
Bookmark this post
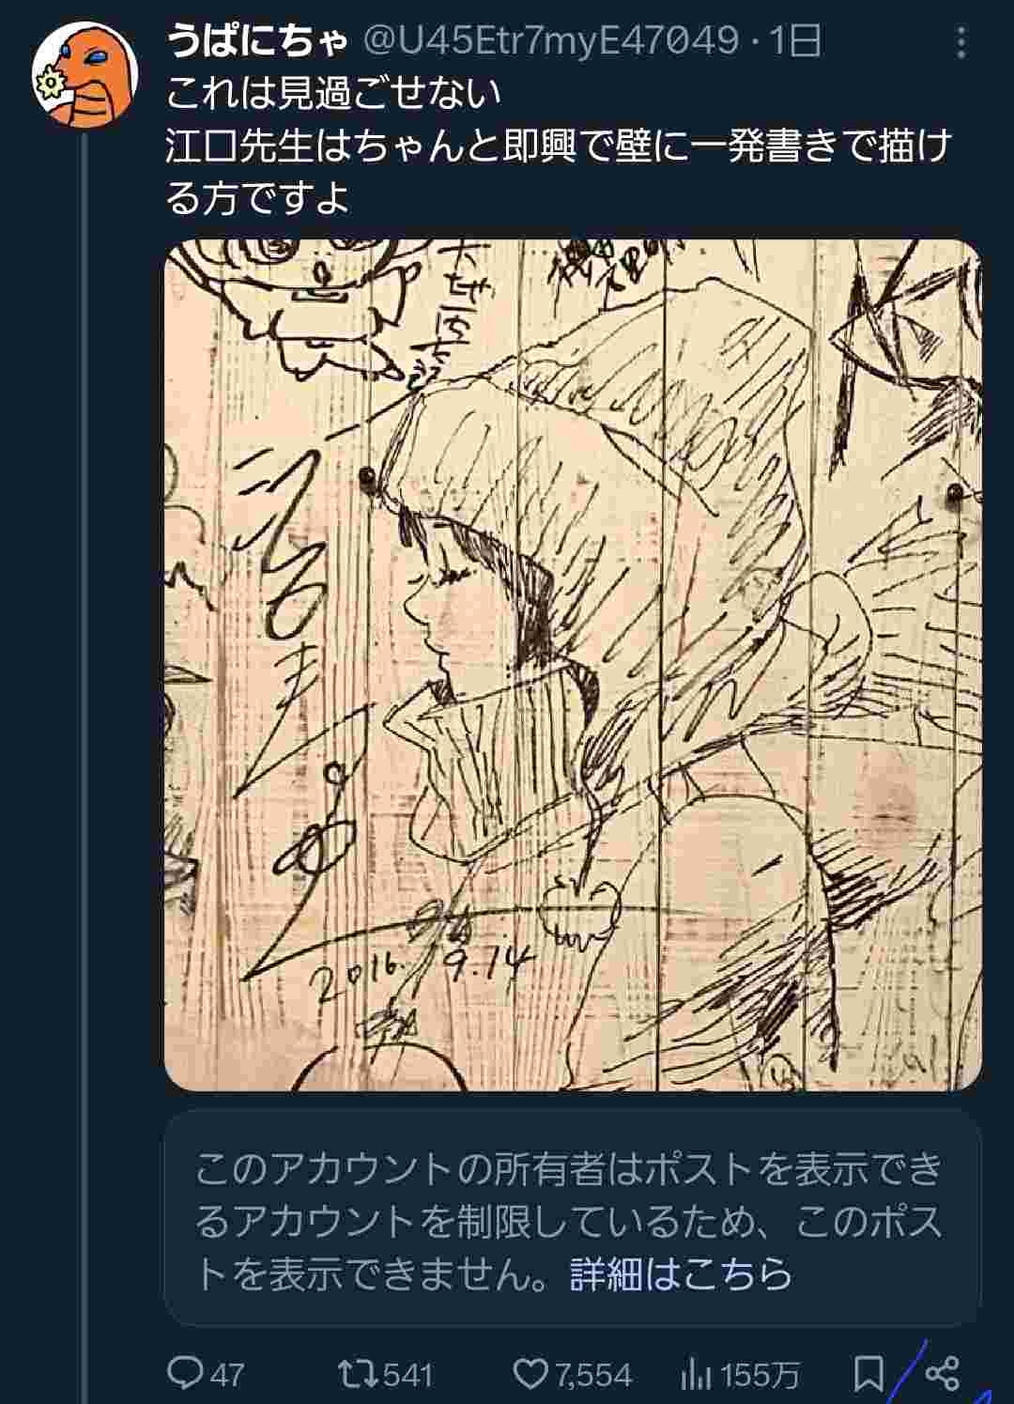click(x=868, y=1375)
